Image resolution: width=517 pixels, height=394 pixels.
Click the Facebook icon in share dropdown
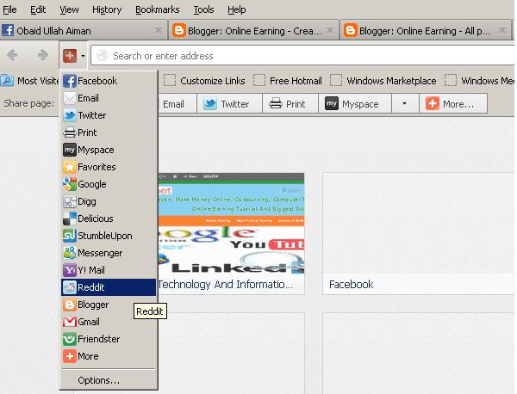70,81
